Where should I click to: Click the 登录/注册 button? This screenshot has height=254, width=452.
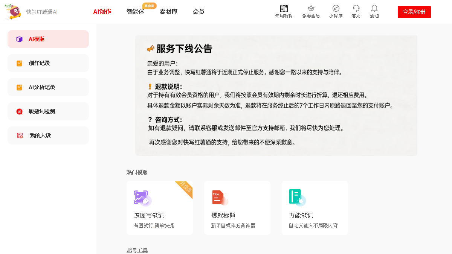[414, 12]
